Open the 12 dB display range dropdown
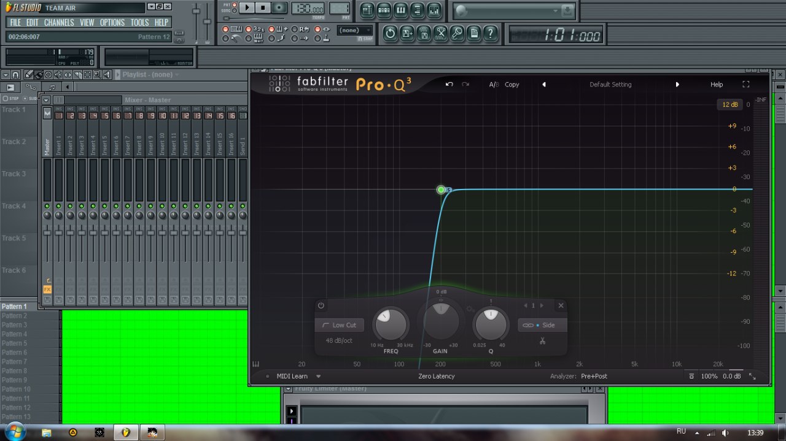Screen dimensions: 786x441 point(730,104)
